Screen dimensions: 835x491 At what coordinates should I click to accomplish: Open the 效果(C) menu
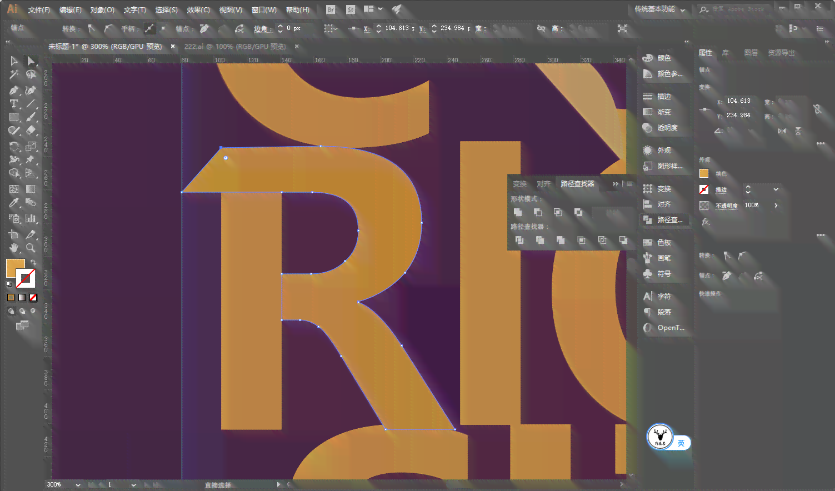click(x=198, y=10)
